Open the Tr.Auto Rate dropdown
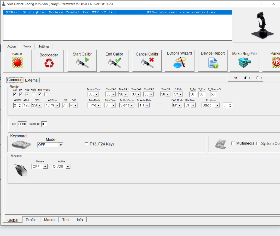The height and width of the screenshot is (236, 280). pyautogui.click(x=147, y=105)
